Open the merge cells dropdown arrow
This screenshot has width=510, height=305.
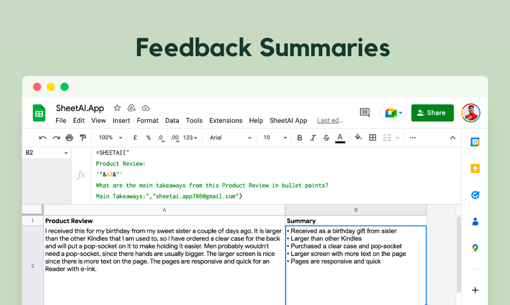tap(398, 138)
